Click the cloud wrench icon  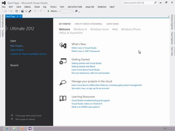[63, 83]
